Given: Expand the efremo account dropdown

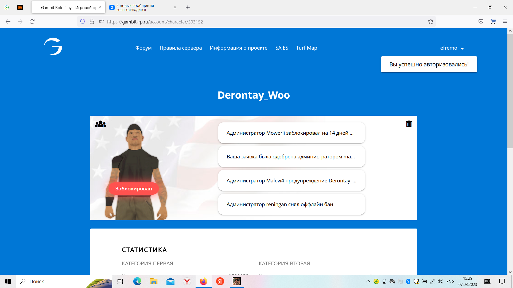Looking at the screenshot, I should click(x=452, y=48).
